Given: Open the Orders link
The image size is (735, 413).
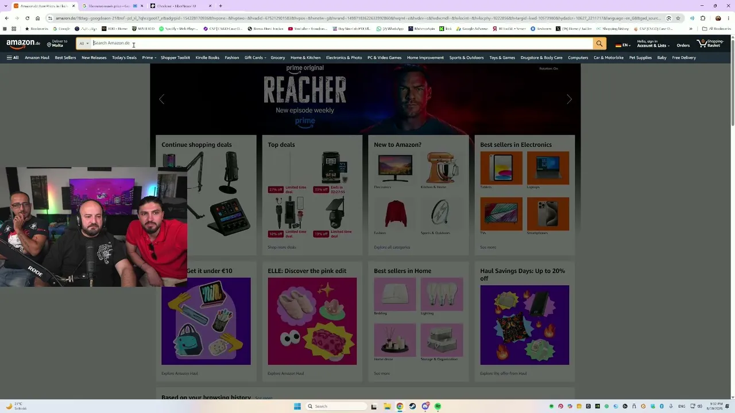Looking at the screenshot, I should click(x=683, y=45).
